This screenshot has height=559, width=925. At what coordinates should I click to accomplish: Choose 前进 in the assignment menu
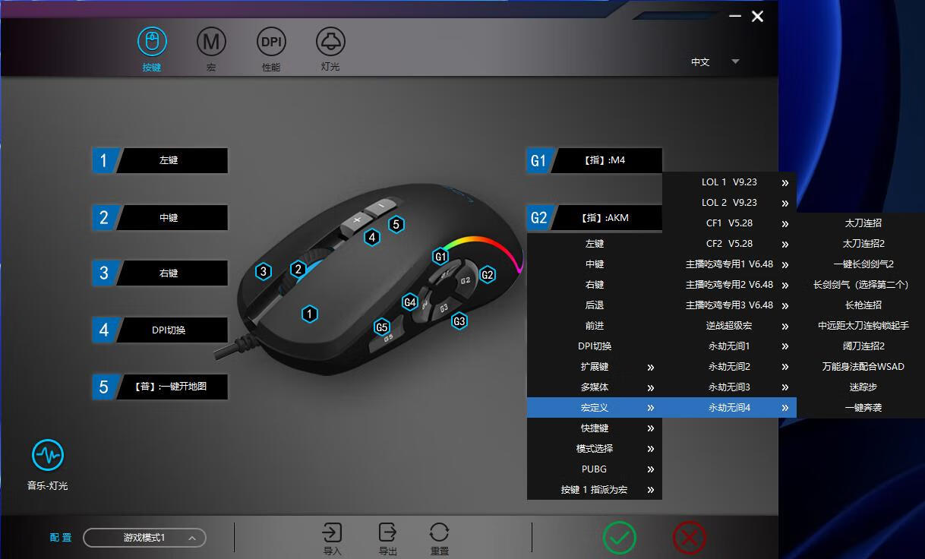(x=595, y=326)
